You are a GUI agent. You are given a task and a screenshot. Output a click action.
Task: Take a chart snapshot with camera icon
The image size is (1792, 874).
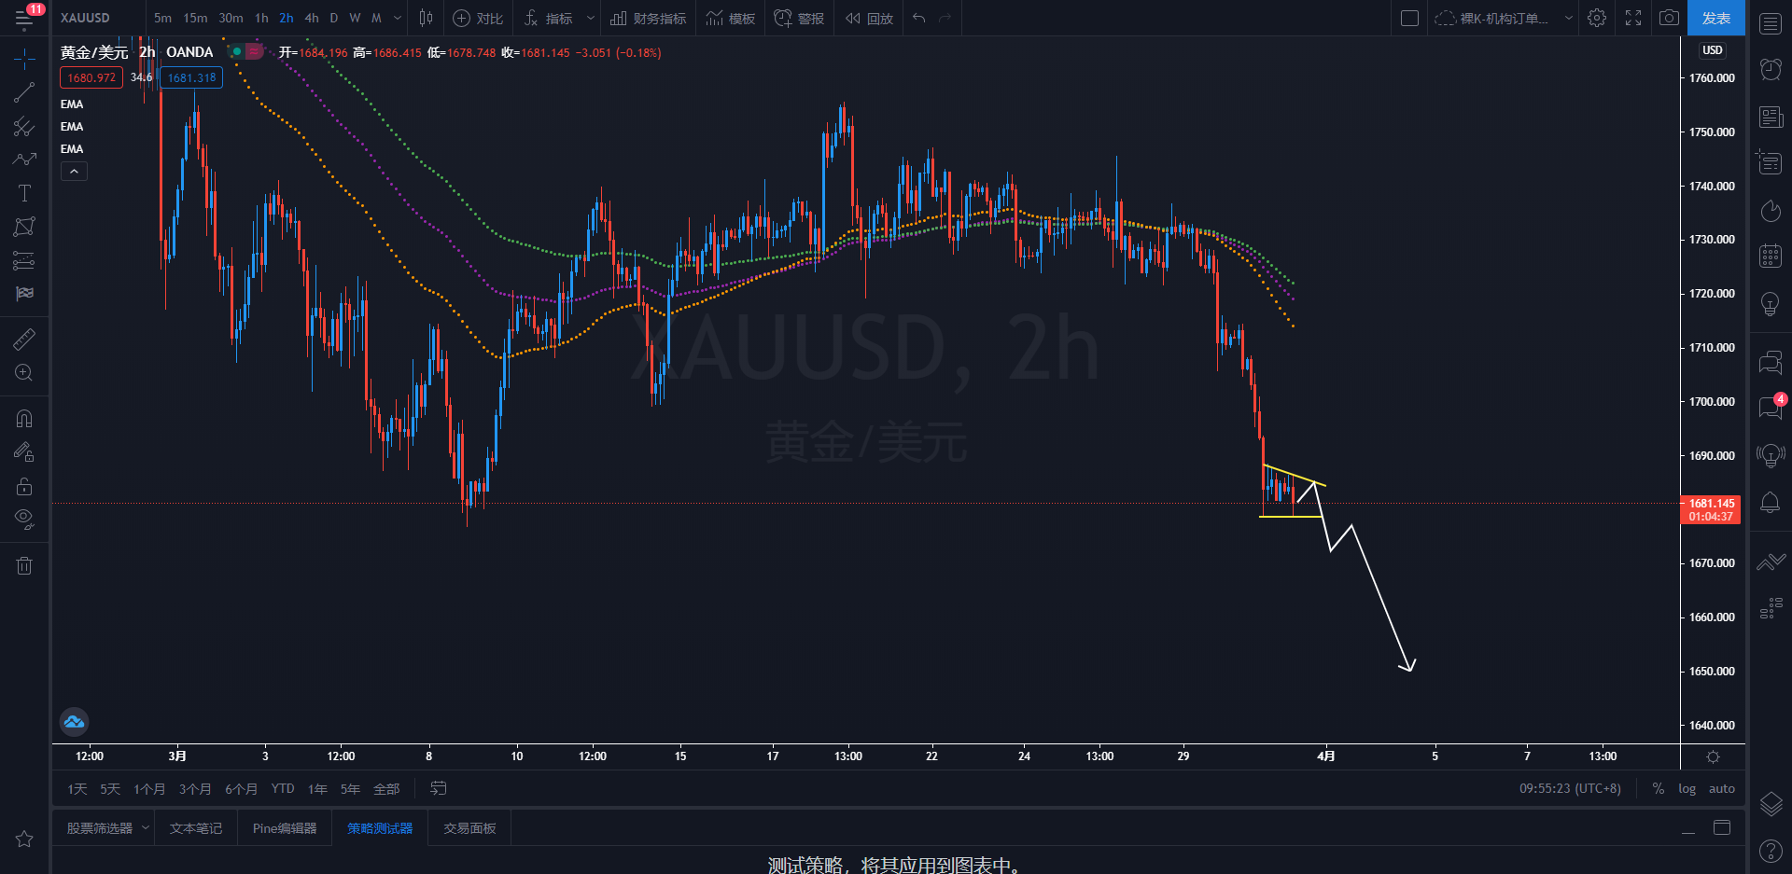(x=1669, y=18)
